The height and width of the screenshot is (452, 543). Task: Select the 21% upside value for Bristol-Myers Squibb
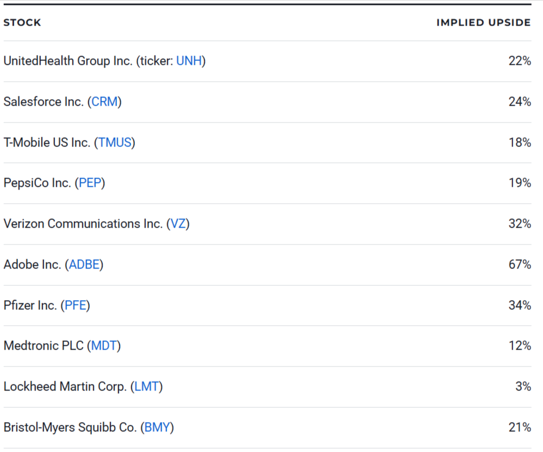click(520, 427)
